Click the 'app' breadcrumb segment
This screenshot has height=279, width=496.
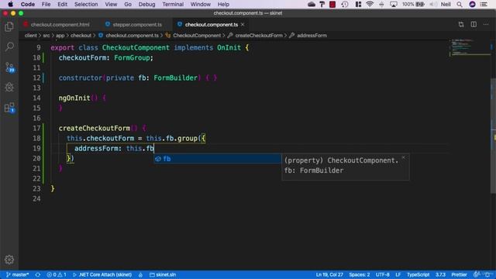point(60,36)
